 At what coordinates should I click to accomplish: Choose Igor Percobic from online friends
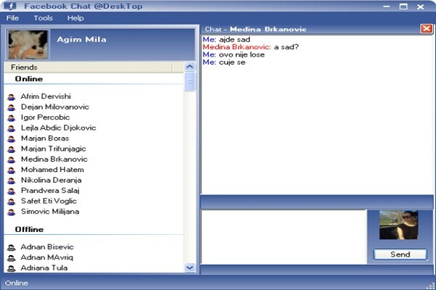45,117
